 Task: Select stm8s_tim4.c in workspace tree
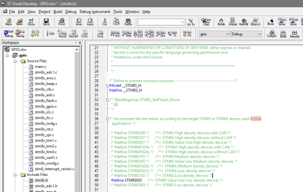tap(45, 152)
